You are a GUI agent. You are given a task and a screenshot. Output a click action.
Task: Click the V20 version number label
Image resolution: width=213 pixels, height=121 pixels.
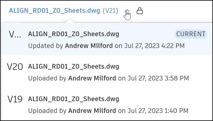tap(15, 67)
